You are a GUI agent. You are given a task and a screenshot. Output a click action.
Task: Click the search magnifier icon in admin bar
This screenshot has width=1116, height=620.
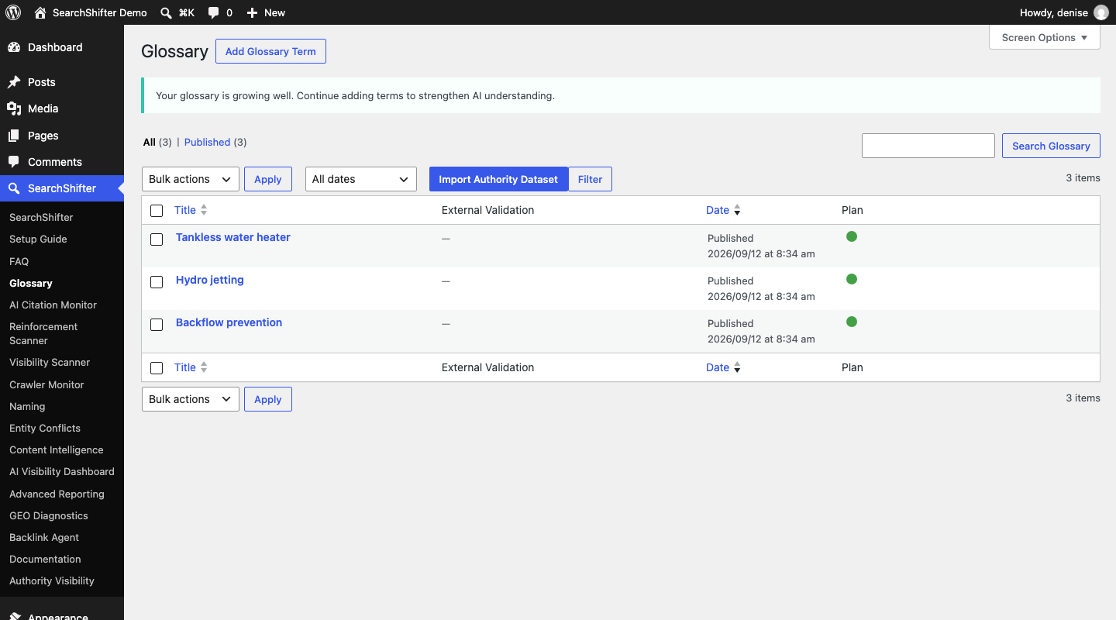point(166,12)
